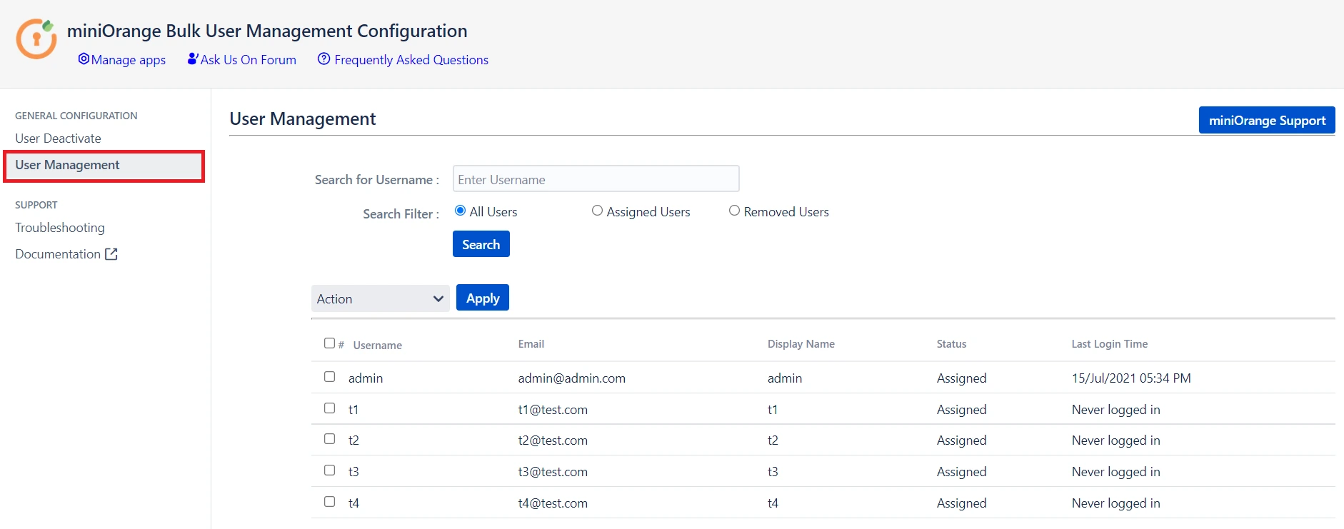Focus the Enter Username search field
The width and height of the screenshot is (1344, 529).
pyautogui.click(x=596, y=179)
